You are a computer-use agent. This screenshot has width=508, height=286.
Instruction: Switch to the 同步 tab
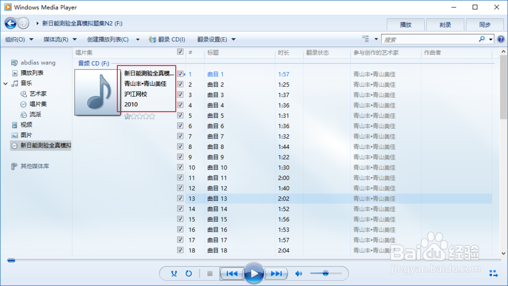(485, 24)
